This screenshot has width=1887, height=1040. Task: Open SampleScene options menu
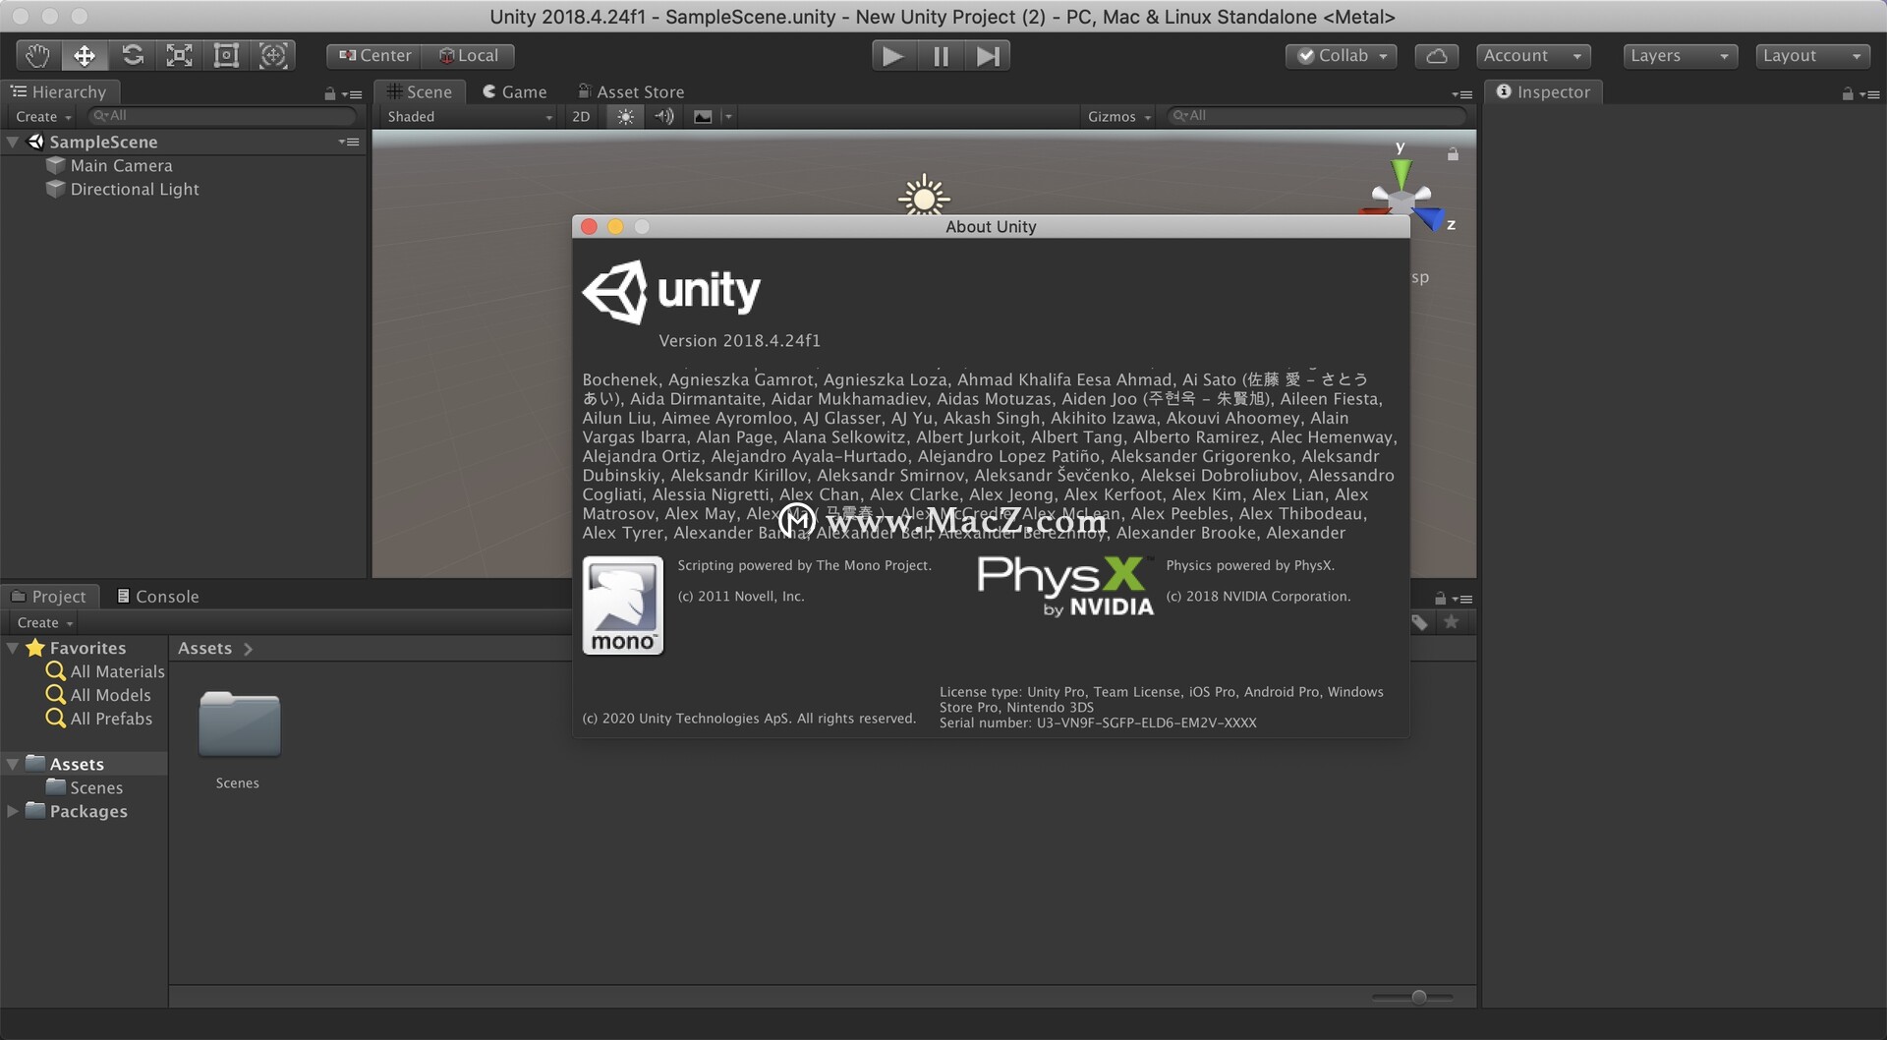349,142
